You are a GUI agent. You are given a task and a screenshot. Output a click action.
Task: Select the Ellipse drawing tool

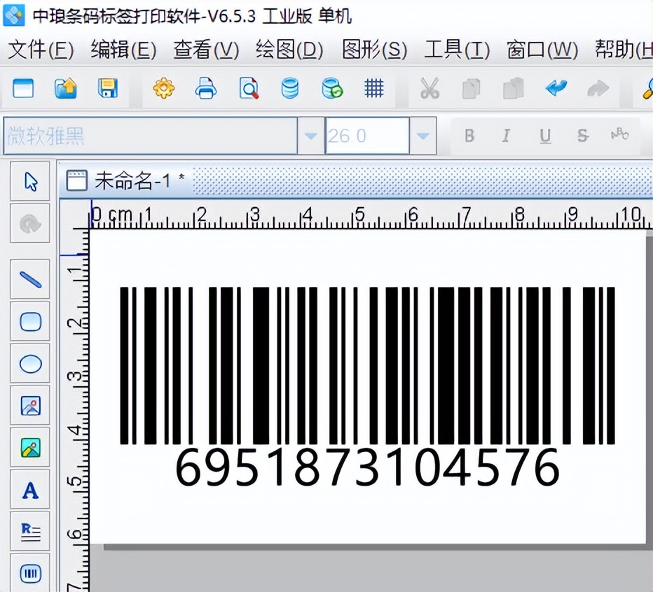click(30, 364)
